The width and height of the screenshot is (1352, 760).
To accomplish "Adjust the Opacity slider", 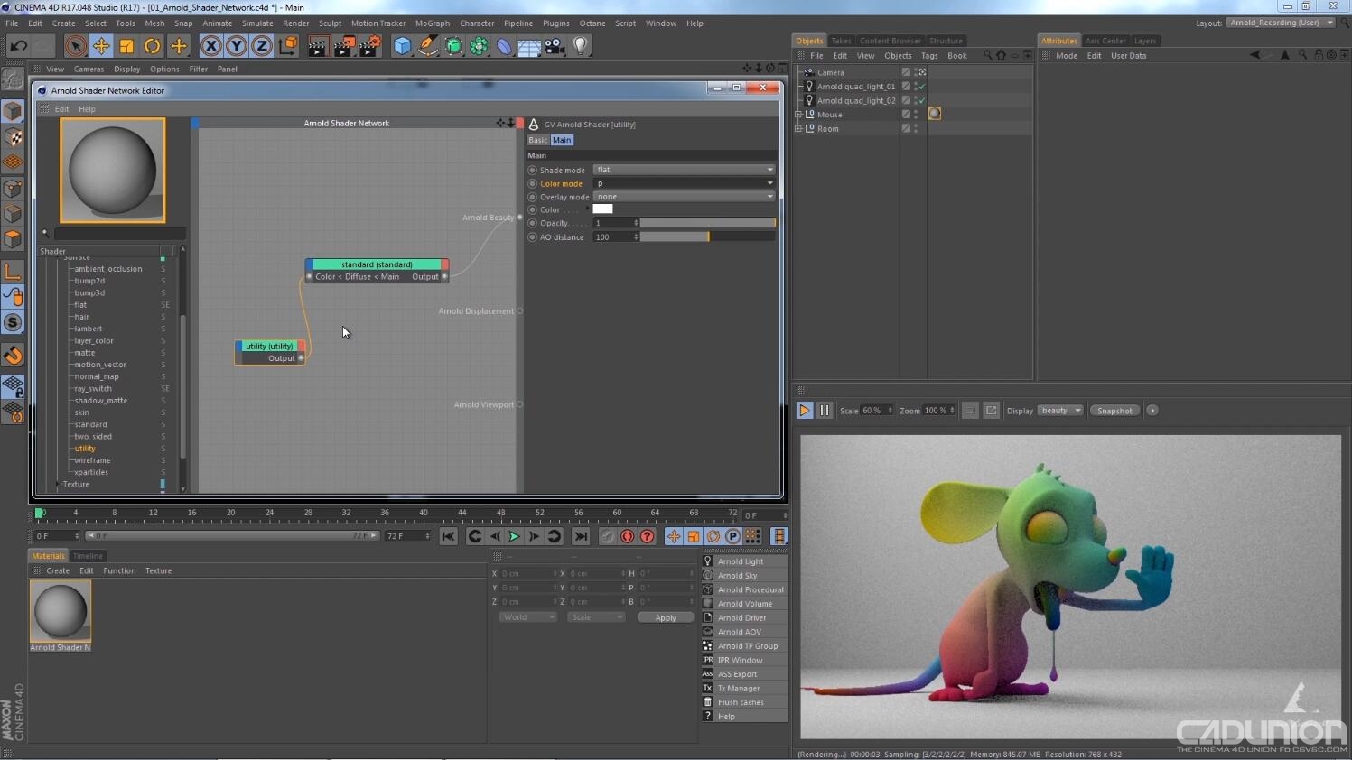I will click(708, 223).
